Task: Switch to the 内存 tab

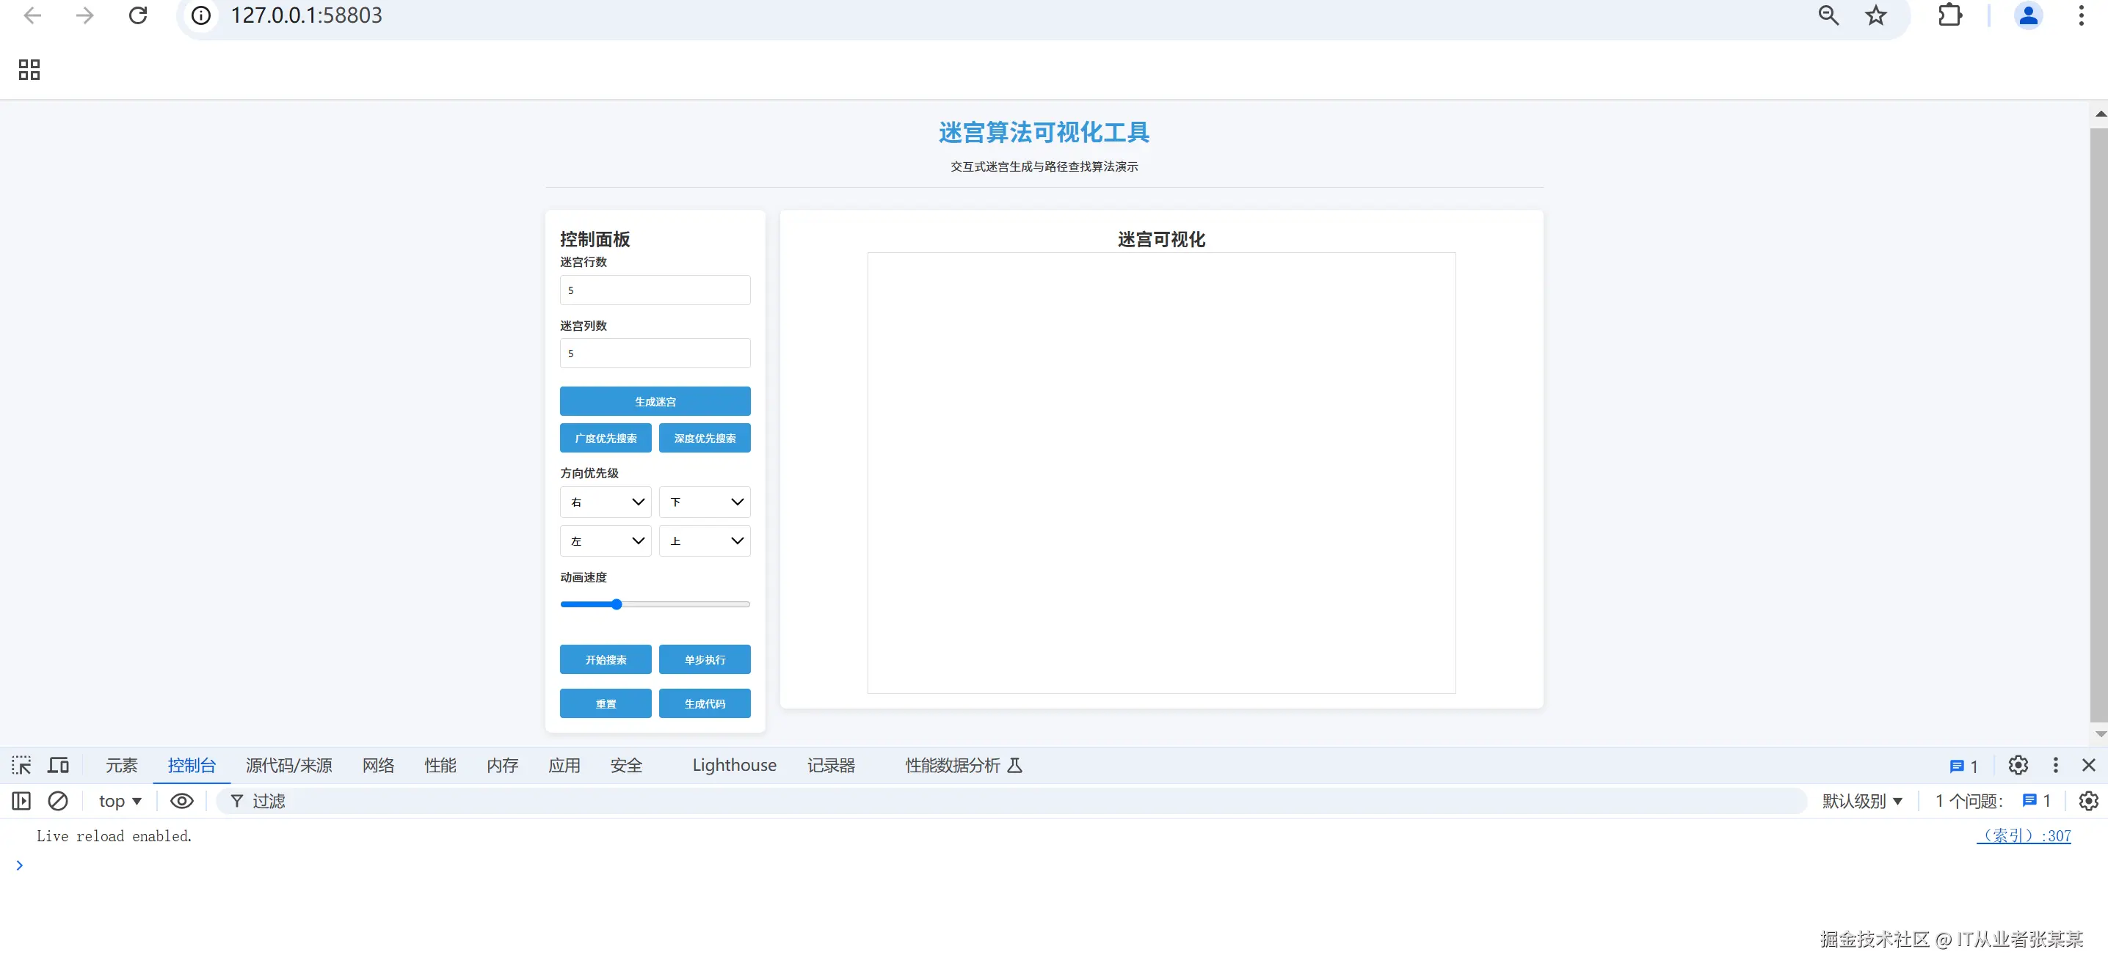Action: tap(503, 766)
